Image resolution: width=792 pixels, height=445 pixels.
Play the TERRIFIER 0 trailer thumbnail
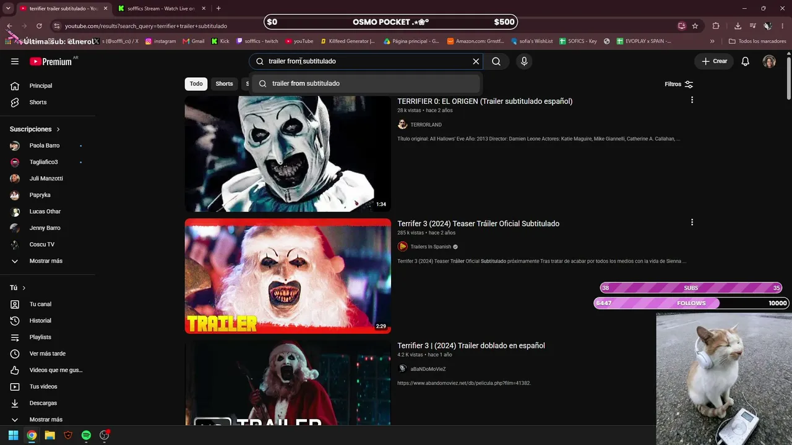point(288,154)
